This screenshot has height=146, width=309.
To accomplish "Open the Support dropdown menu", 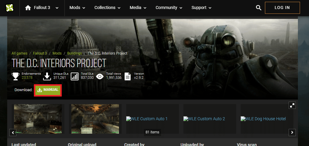I will [x=201, y=8].
